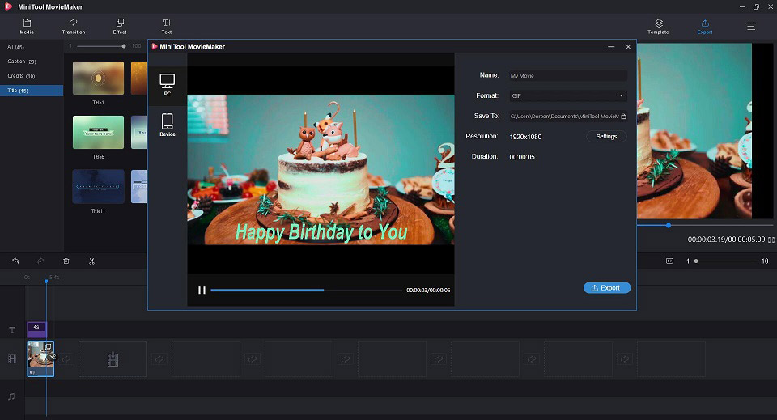Screen dimensions: 777x420
Task: Open the Effect library
Action: tap(120, 26)
